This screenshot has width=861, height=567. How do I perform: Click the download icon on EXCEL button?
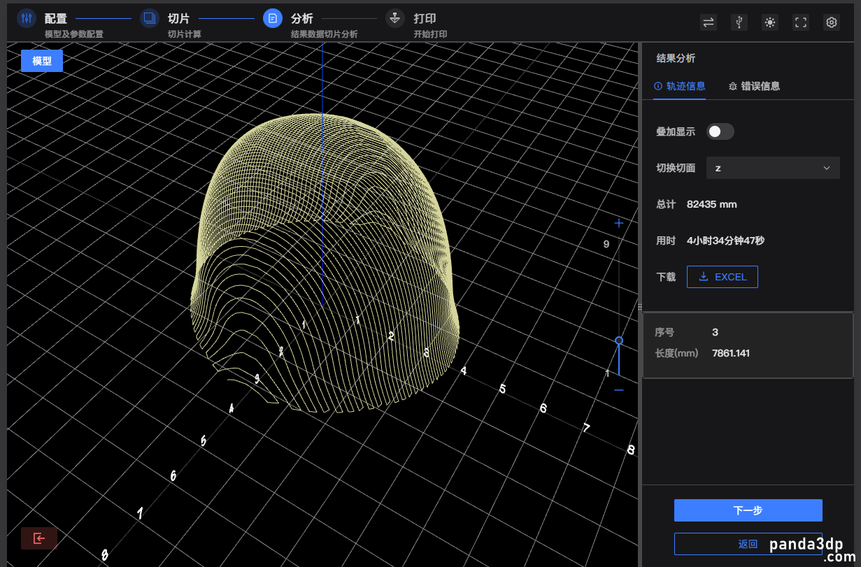coord(704,277)
